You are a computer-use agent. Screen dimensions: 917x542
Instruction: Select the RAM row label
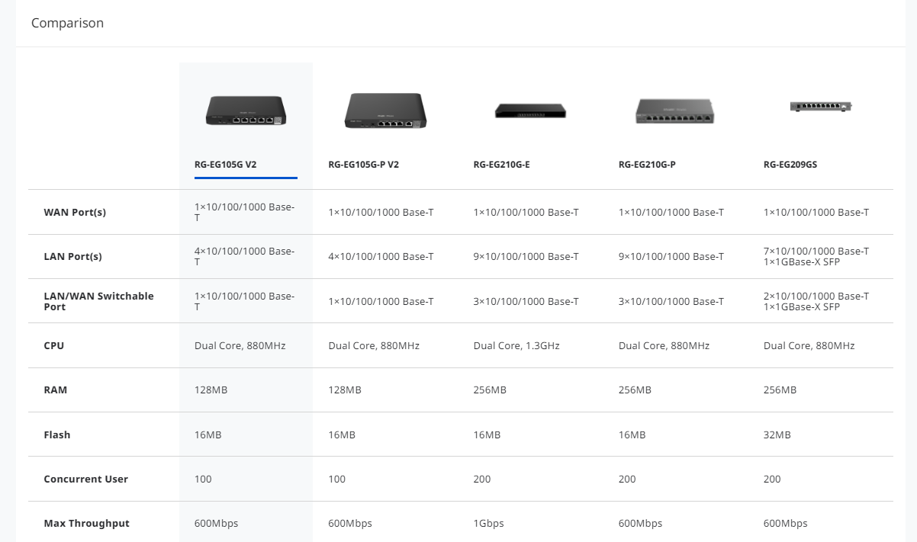56,390
